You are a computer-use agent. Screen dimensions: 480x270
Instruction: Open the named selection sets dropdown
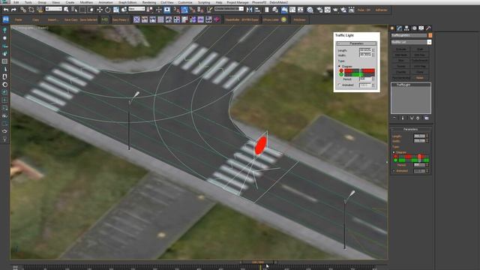[x=229, y=9]
